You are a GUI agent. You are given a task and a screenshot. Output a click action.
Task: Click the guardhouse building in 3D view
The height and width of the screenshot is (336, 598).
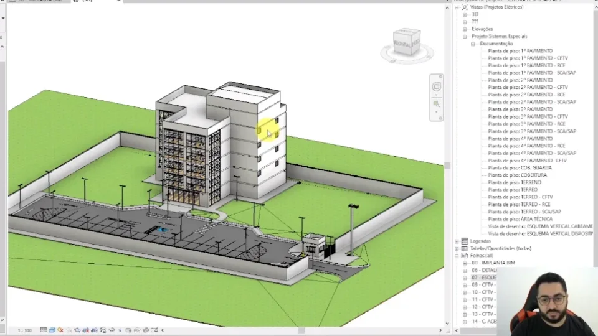pyautogui.click(x=315, y=246)
